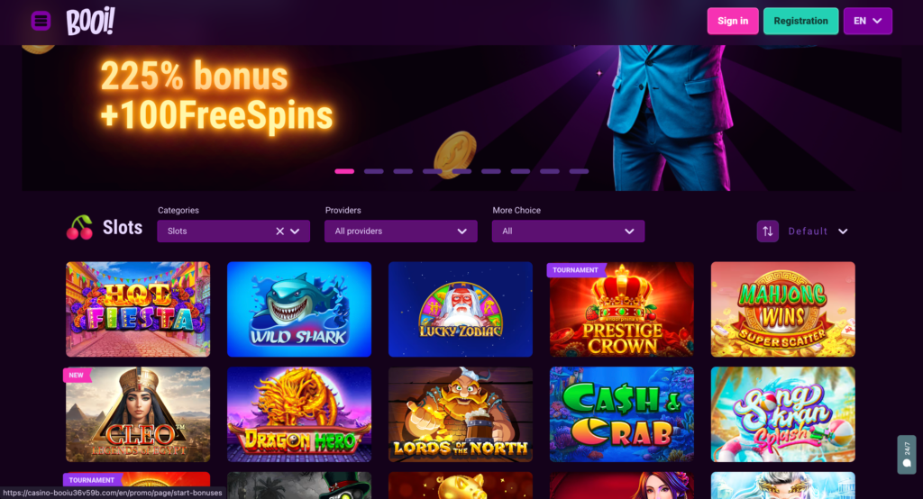Expand the Categories dropdown chevron
Viewport: 923px width, 499px height.
pyautogui.click(x=295, y=231)
